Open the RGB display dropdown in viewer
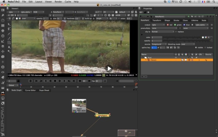This screenshot has height=137, width=218. (39, 12)
